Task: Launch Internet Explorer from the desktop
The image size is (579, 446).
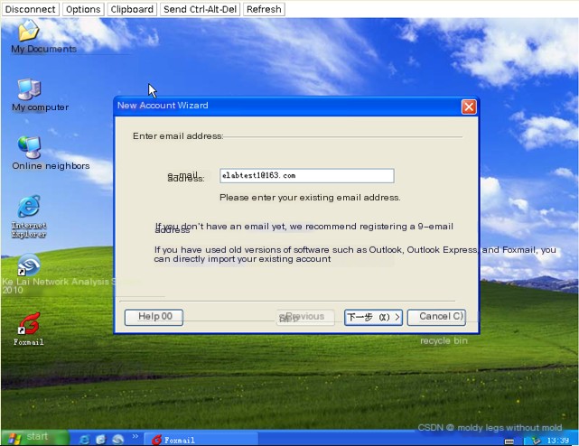Action: click(x=29, y=207)
